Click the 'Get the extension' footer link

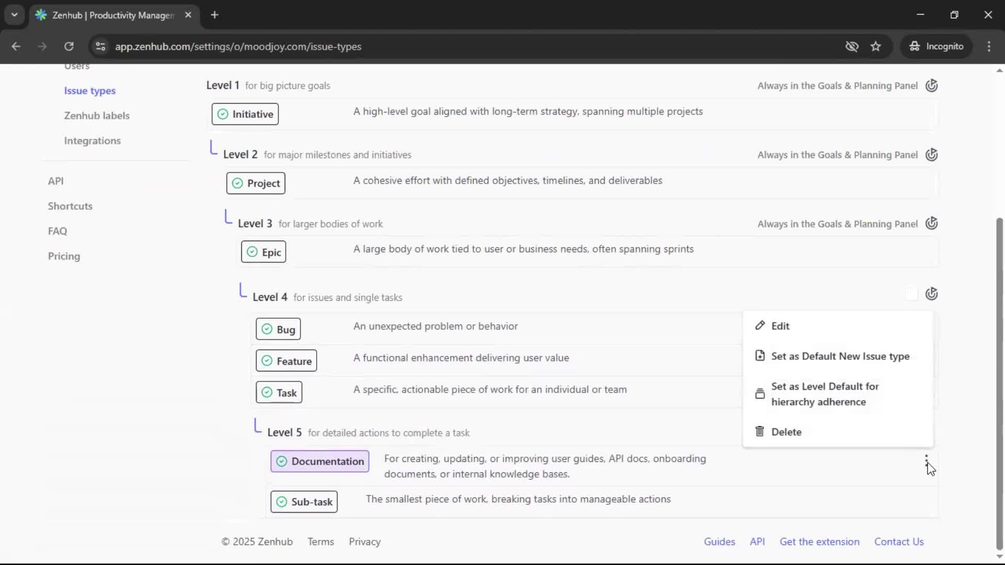pos(819,541)
